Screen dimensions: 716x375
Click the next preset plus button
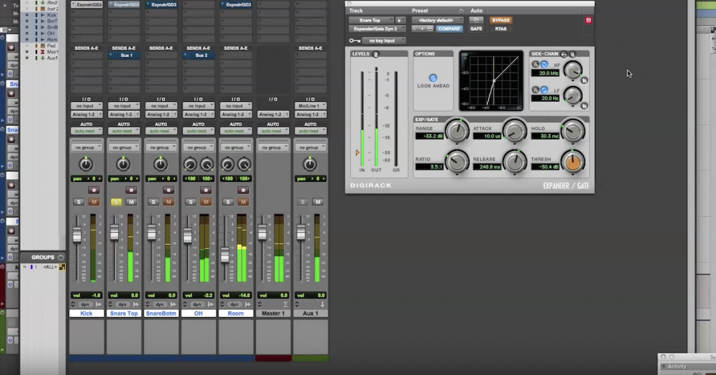pyautogui.click(x=422, y=29)
